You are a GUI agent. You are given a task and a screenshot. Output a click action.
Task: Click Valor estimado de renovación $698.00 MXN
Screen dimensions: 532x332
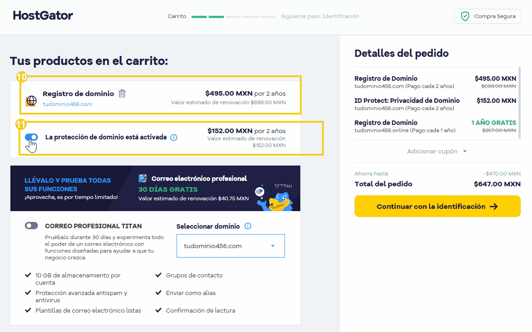[x=228, y=102]
